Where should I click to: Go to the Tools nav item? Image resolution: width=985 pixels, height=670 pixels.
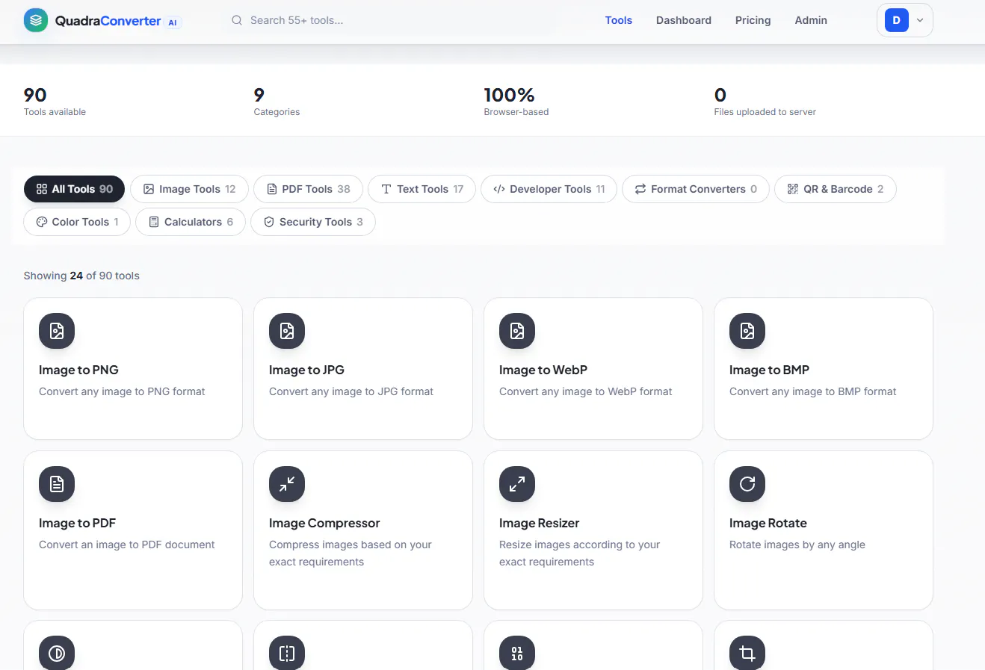(619, 20)
